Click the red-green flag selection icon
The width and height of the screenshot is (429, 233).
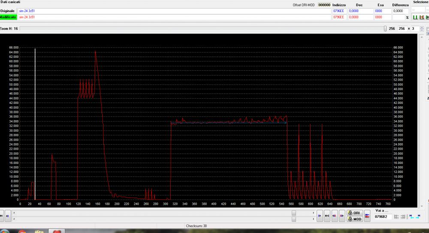[422, 17]
